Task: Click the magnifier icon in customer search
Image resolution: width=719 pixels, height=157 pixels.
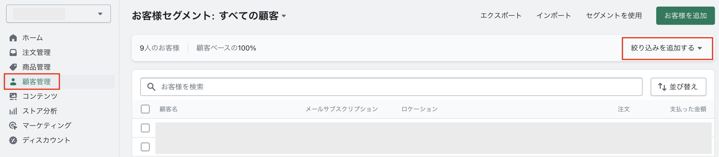Action: click(151, 87)
